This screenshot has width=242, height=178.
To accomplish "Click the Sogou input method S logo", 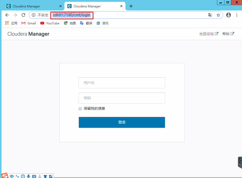I will point(5,175).
